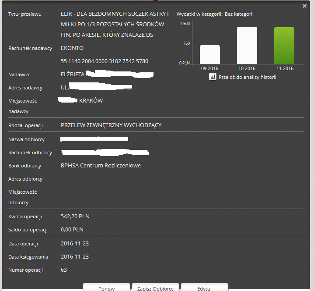
Task: Select the white 10.2016 chart bar
Action: click(x=247, y=45)
